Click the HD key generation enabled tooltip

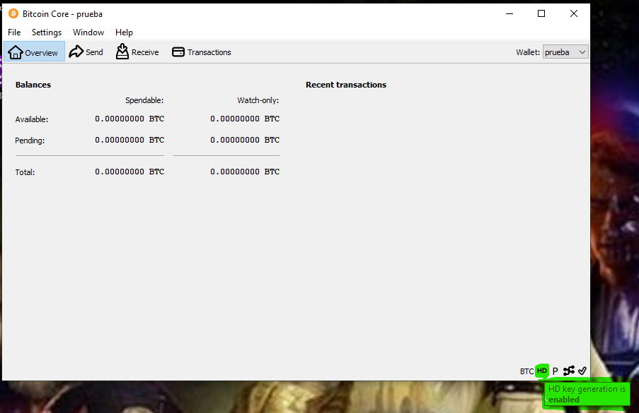coord(586,394)
